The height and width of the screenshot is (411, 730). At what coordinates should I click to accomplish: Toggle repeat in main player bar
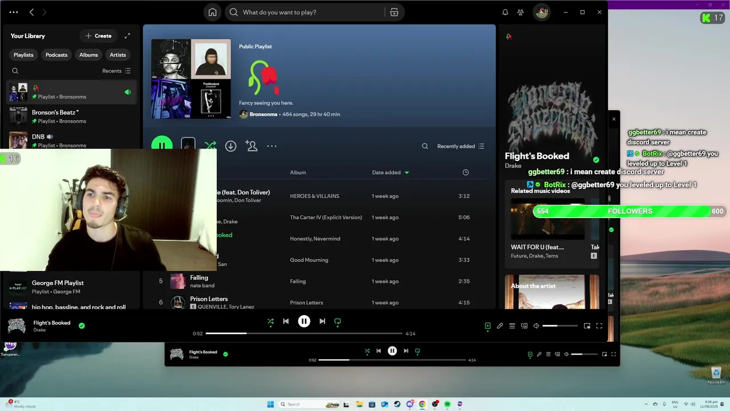[x=338, y=321]
